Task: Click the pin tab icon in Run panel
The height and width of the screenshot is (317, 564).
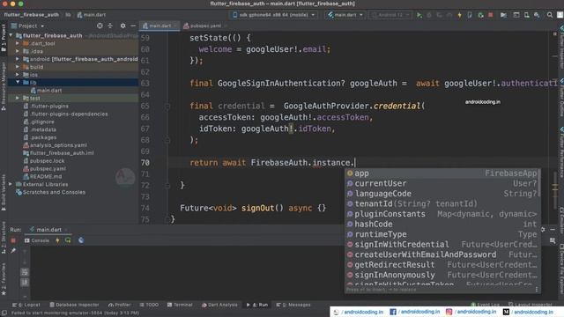Action: point(13,250)
